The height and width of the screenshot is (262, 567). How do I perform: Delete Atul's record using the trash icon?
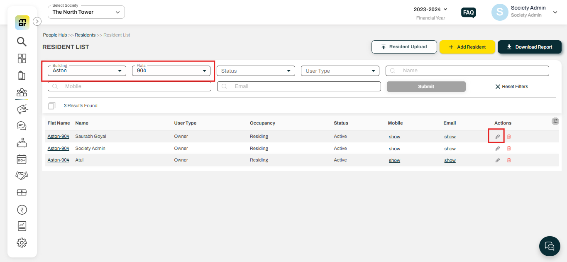tap(508, 160)
